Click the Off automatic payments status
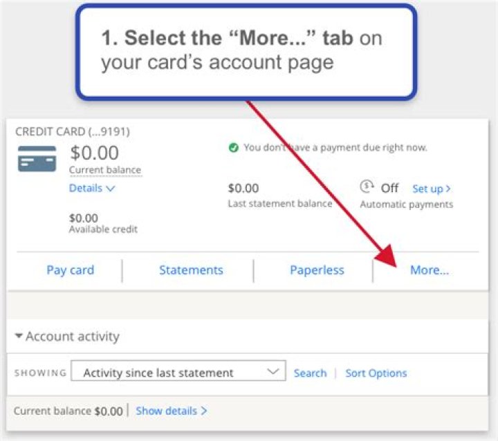The width and height of the screenshot is (498, 441). [389, 188]
